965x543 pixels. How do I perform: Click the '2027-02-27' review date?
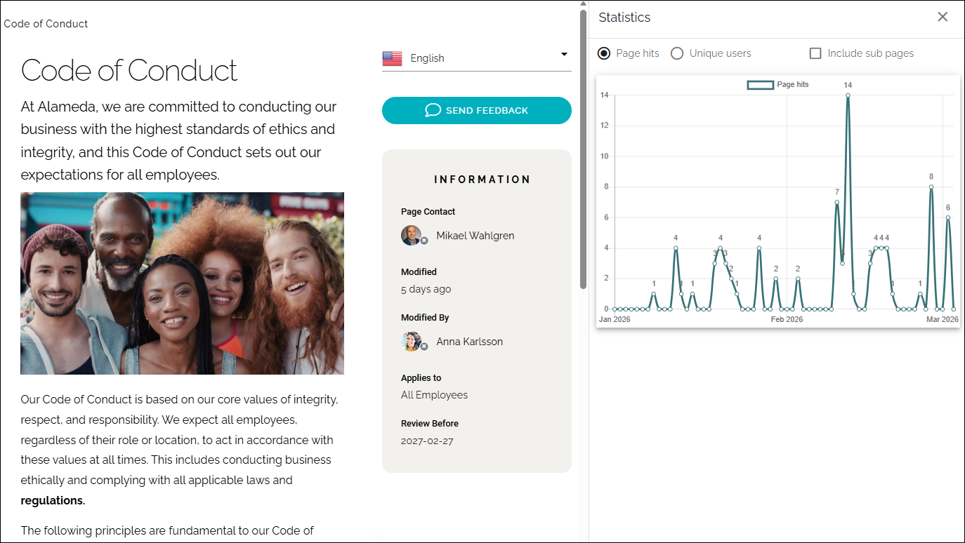coord(427,441)
